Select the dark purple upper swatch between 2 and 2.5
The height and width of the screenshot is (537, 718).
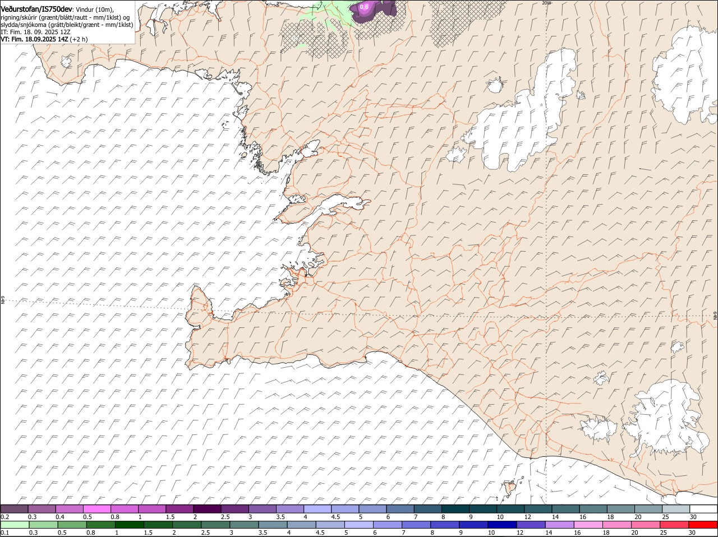207,509
